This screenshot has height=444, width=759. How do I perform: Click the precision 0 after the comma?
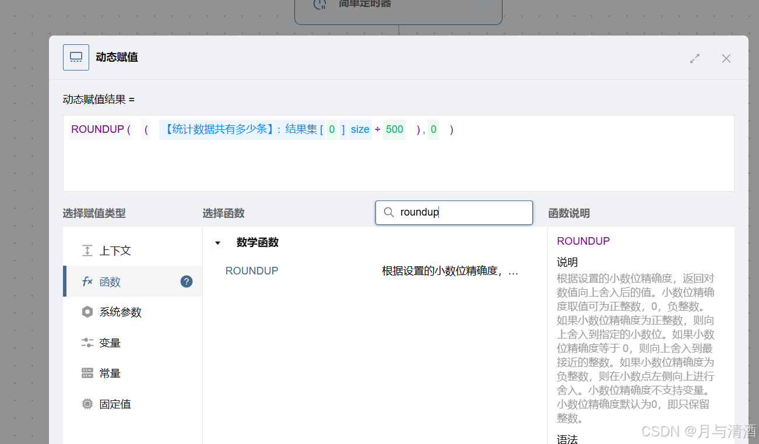(x=433, y=129)
